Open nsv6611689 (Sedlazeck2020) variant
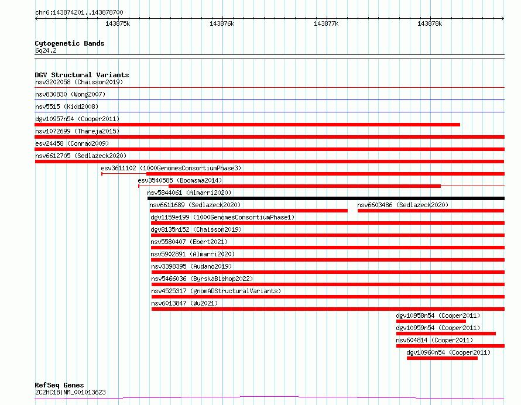This screenshot has width=521, height=405. point(195,205)
